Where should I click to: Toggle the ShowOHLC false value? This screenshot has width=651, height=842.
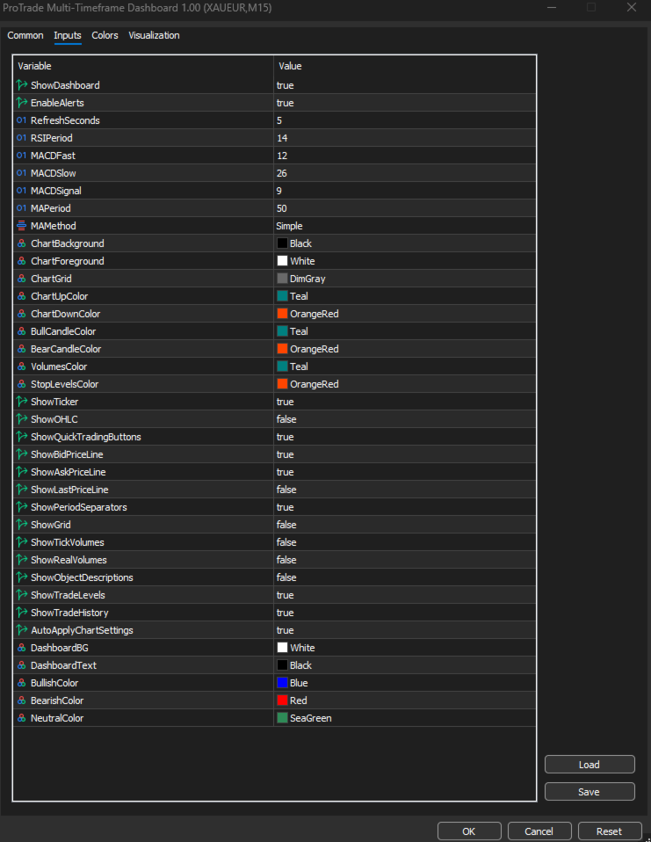click(286, 419)
